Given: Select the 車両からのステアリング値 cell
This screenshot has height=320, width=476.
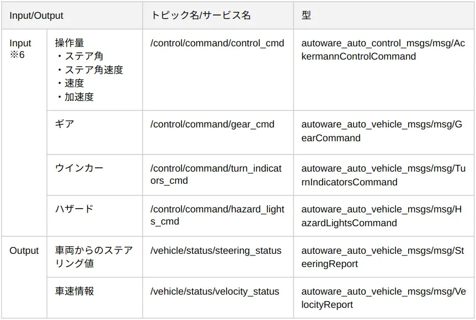Looking at the screenshot, I should coord(95,257).
